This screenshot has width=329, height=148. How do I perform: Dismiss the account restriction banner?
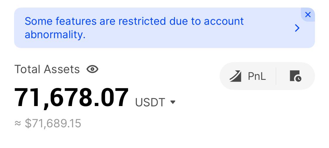308,15
